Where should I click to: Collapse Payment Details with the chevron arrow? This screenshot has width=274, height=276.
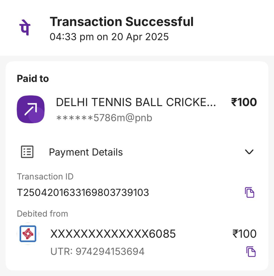249,152
